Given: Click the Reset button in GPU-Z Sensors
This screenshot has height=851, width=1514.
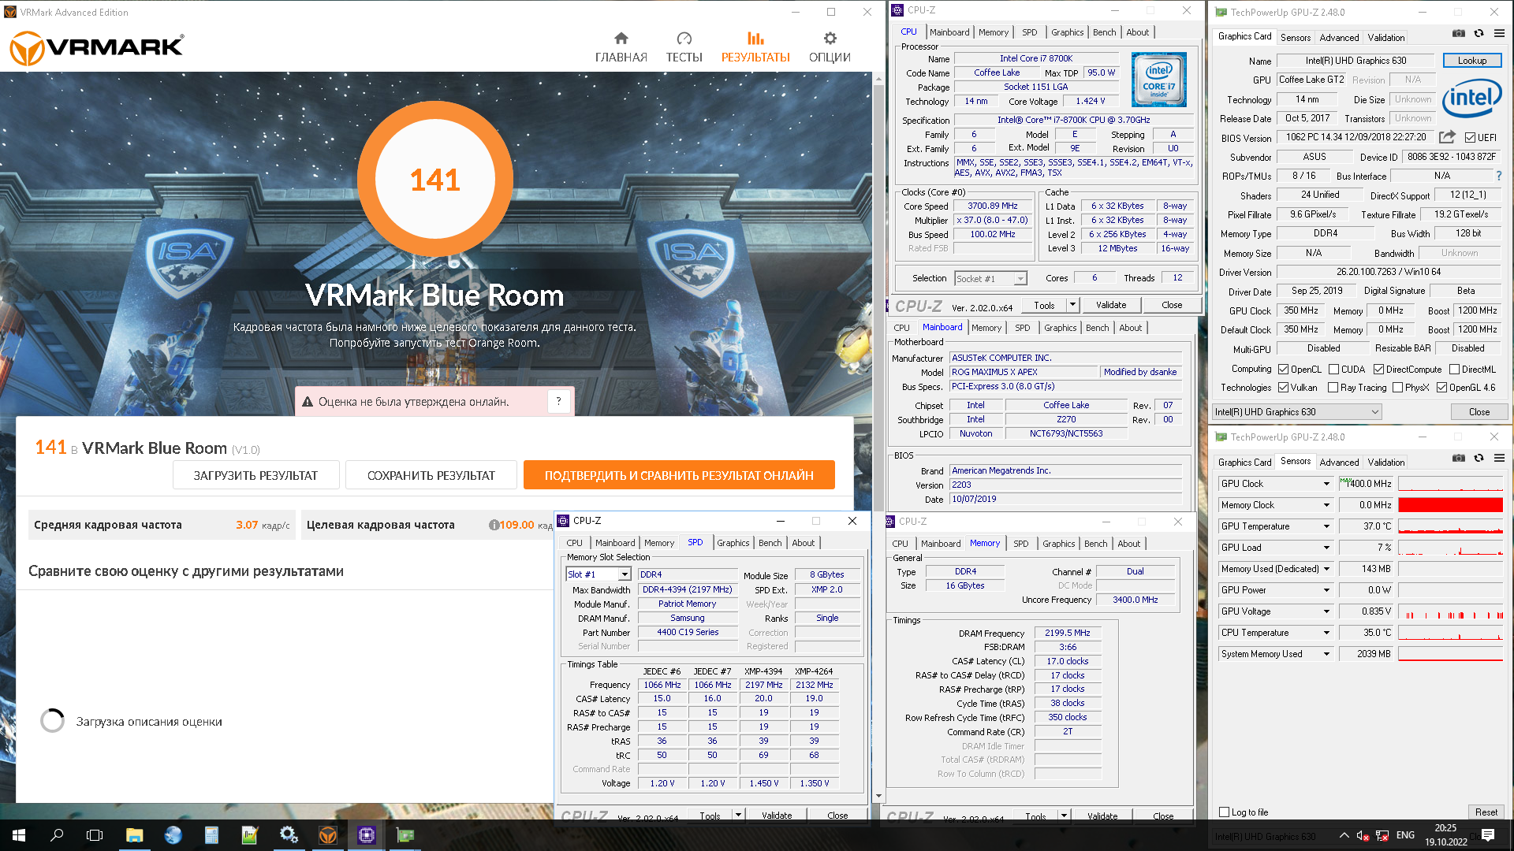Looking at the screenshot, I should [x=1486, y=812].
